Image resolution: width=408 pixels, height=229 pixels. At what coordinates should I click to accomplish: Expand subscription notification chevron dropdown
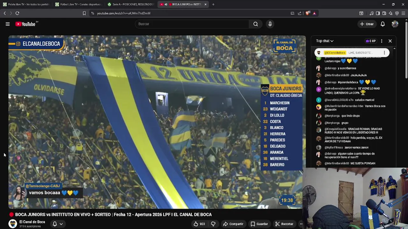[61, 224]
